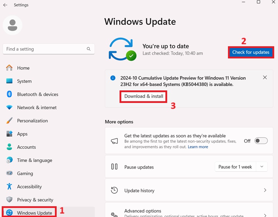Open Personalization settings
The height and width of the screenshot is (217, 278).
point(49,121)
